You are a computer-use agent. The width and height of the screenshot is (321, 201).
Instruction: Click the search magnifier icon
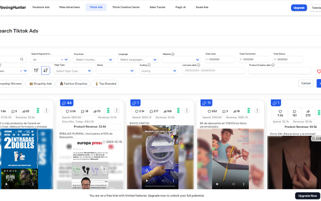pos(22,59)
